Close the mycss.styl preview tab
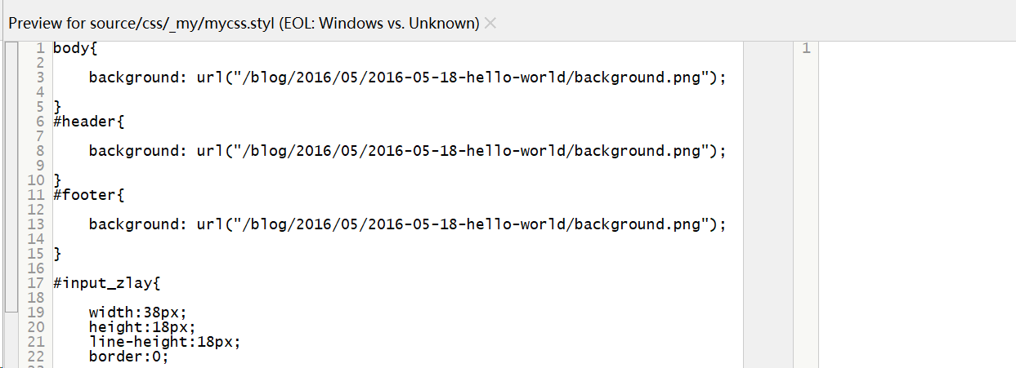Screen dimensions: 1016x368 tap(490, 23)
